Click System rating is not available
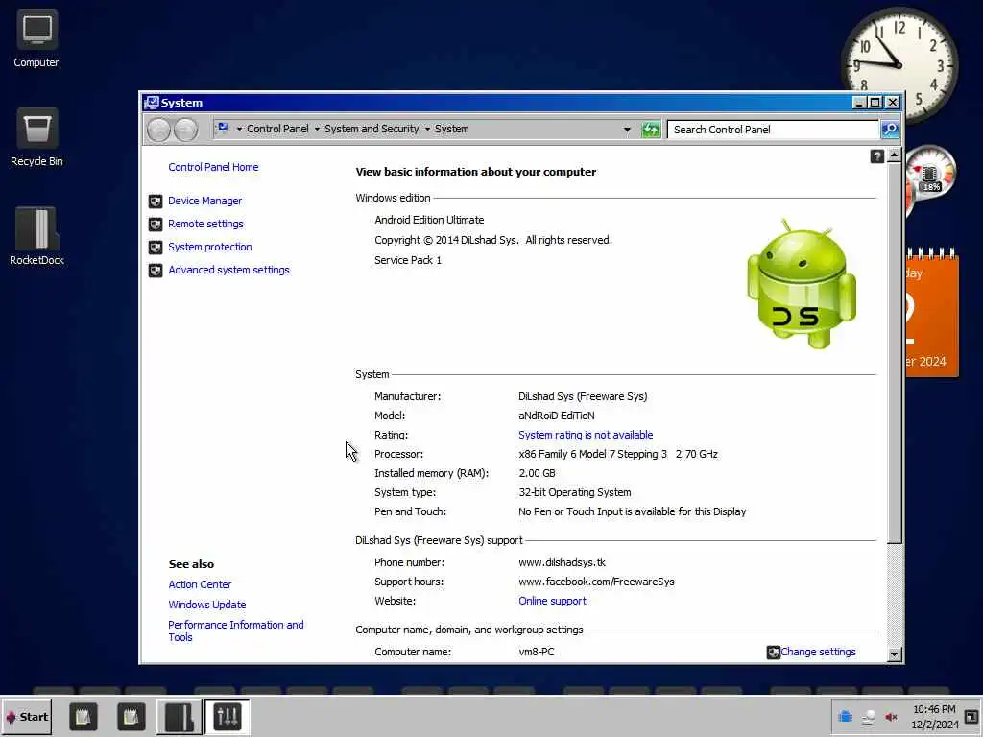This screenshot has height=737, width=983. click(586, 435)
